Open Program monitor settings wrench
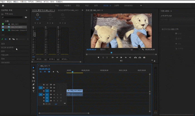The image size is (195, 116). 143,50
